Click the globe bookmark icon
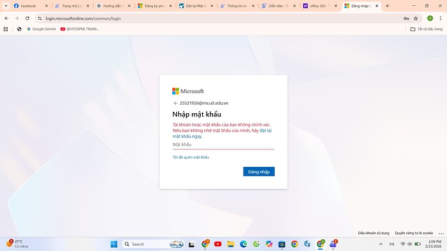The width and height of the screenshot is (447, 251). click(x=19, y=29)
